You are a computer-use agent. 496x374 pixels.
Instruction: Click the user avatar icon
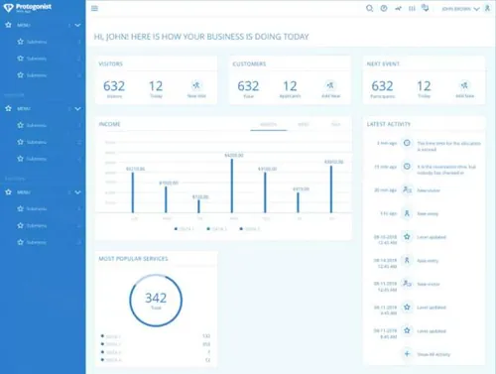(x=487, y=8)
